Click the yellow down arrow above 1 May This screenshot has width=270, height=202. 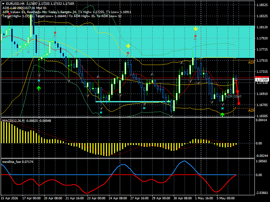[x=195, y=29]
